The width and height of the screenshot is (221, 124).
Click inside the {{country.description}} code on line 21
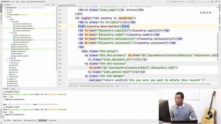click(x=103, y=27)
